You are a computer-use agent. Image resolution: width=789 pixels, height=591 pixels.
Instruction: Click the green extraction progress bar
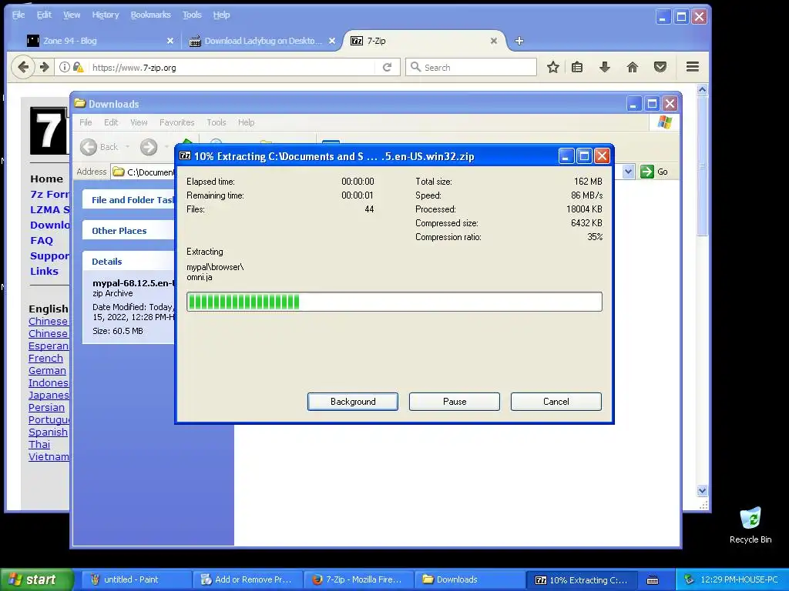tap(394, 302)
